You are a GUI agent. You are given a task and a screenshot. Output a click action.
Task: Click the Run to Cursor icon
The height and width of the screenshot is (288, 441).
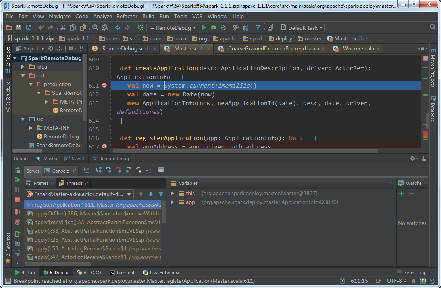[148, 170]
